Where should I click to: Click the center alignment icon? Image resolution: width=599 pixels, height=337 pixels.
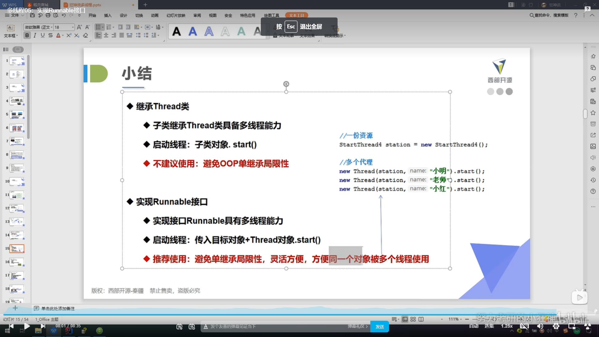106,36
